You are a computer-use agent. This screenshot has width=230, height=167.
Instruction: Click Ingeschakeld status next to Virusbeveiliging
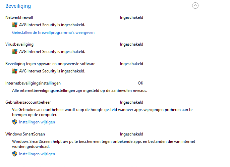coord(131,44)
